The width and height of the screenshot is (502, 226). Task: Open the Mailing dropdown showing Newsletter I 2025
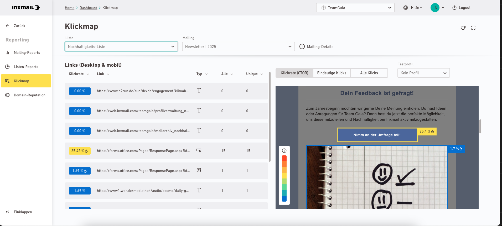(x=239, y=46)
